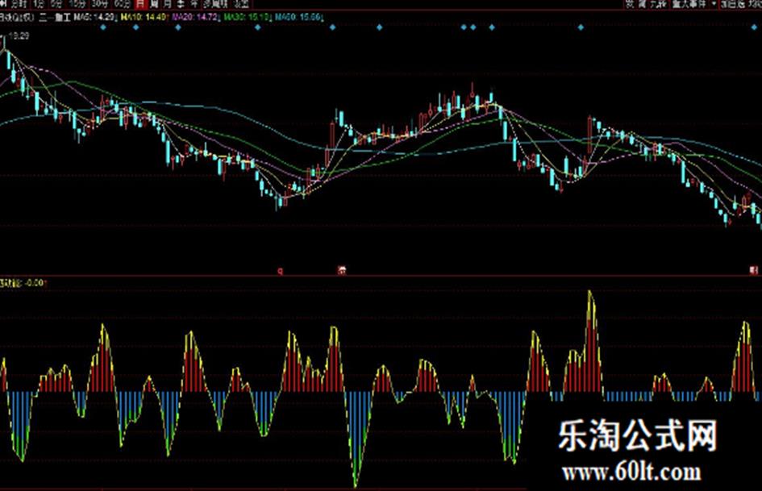Select the 30分 period tab
This screenshot has width=762, height=491.
tap(100, 4)
